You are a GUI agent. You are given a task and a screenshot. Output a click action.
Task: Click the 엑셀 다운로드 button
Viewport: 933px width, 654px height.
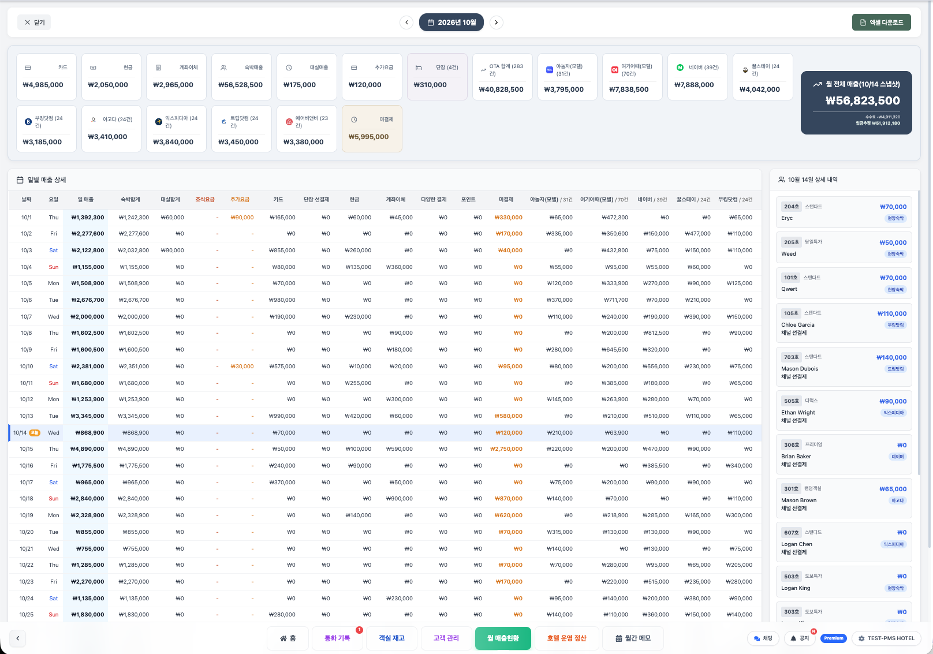tap(882, 23)
